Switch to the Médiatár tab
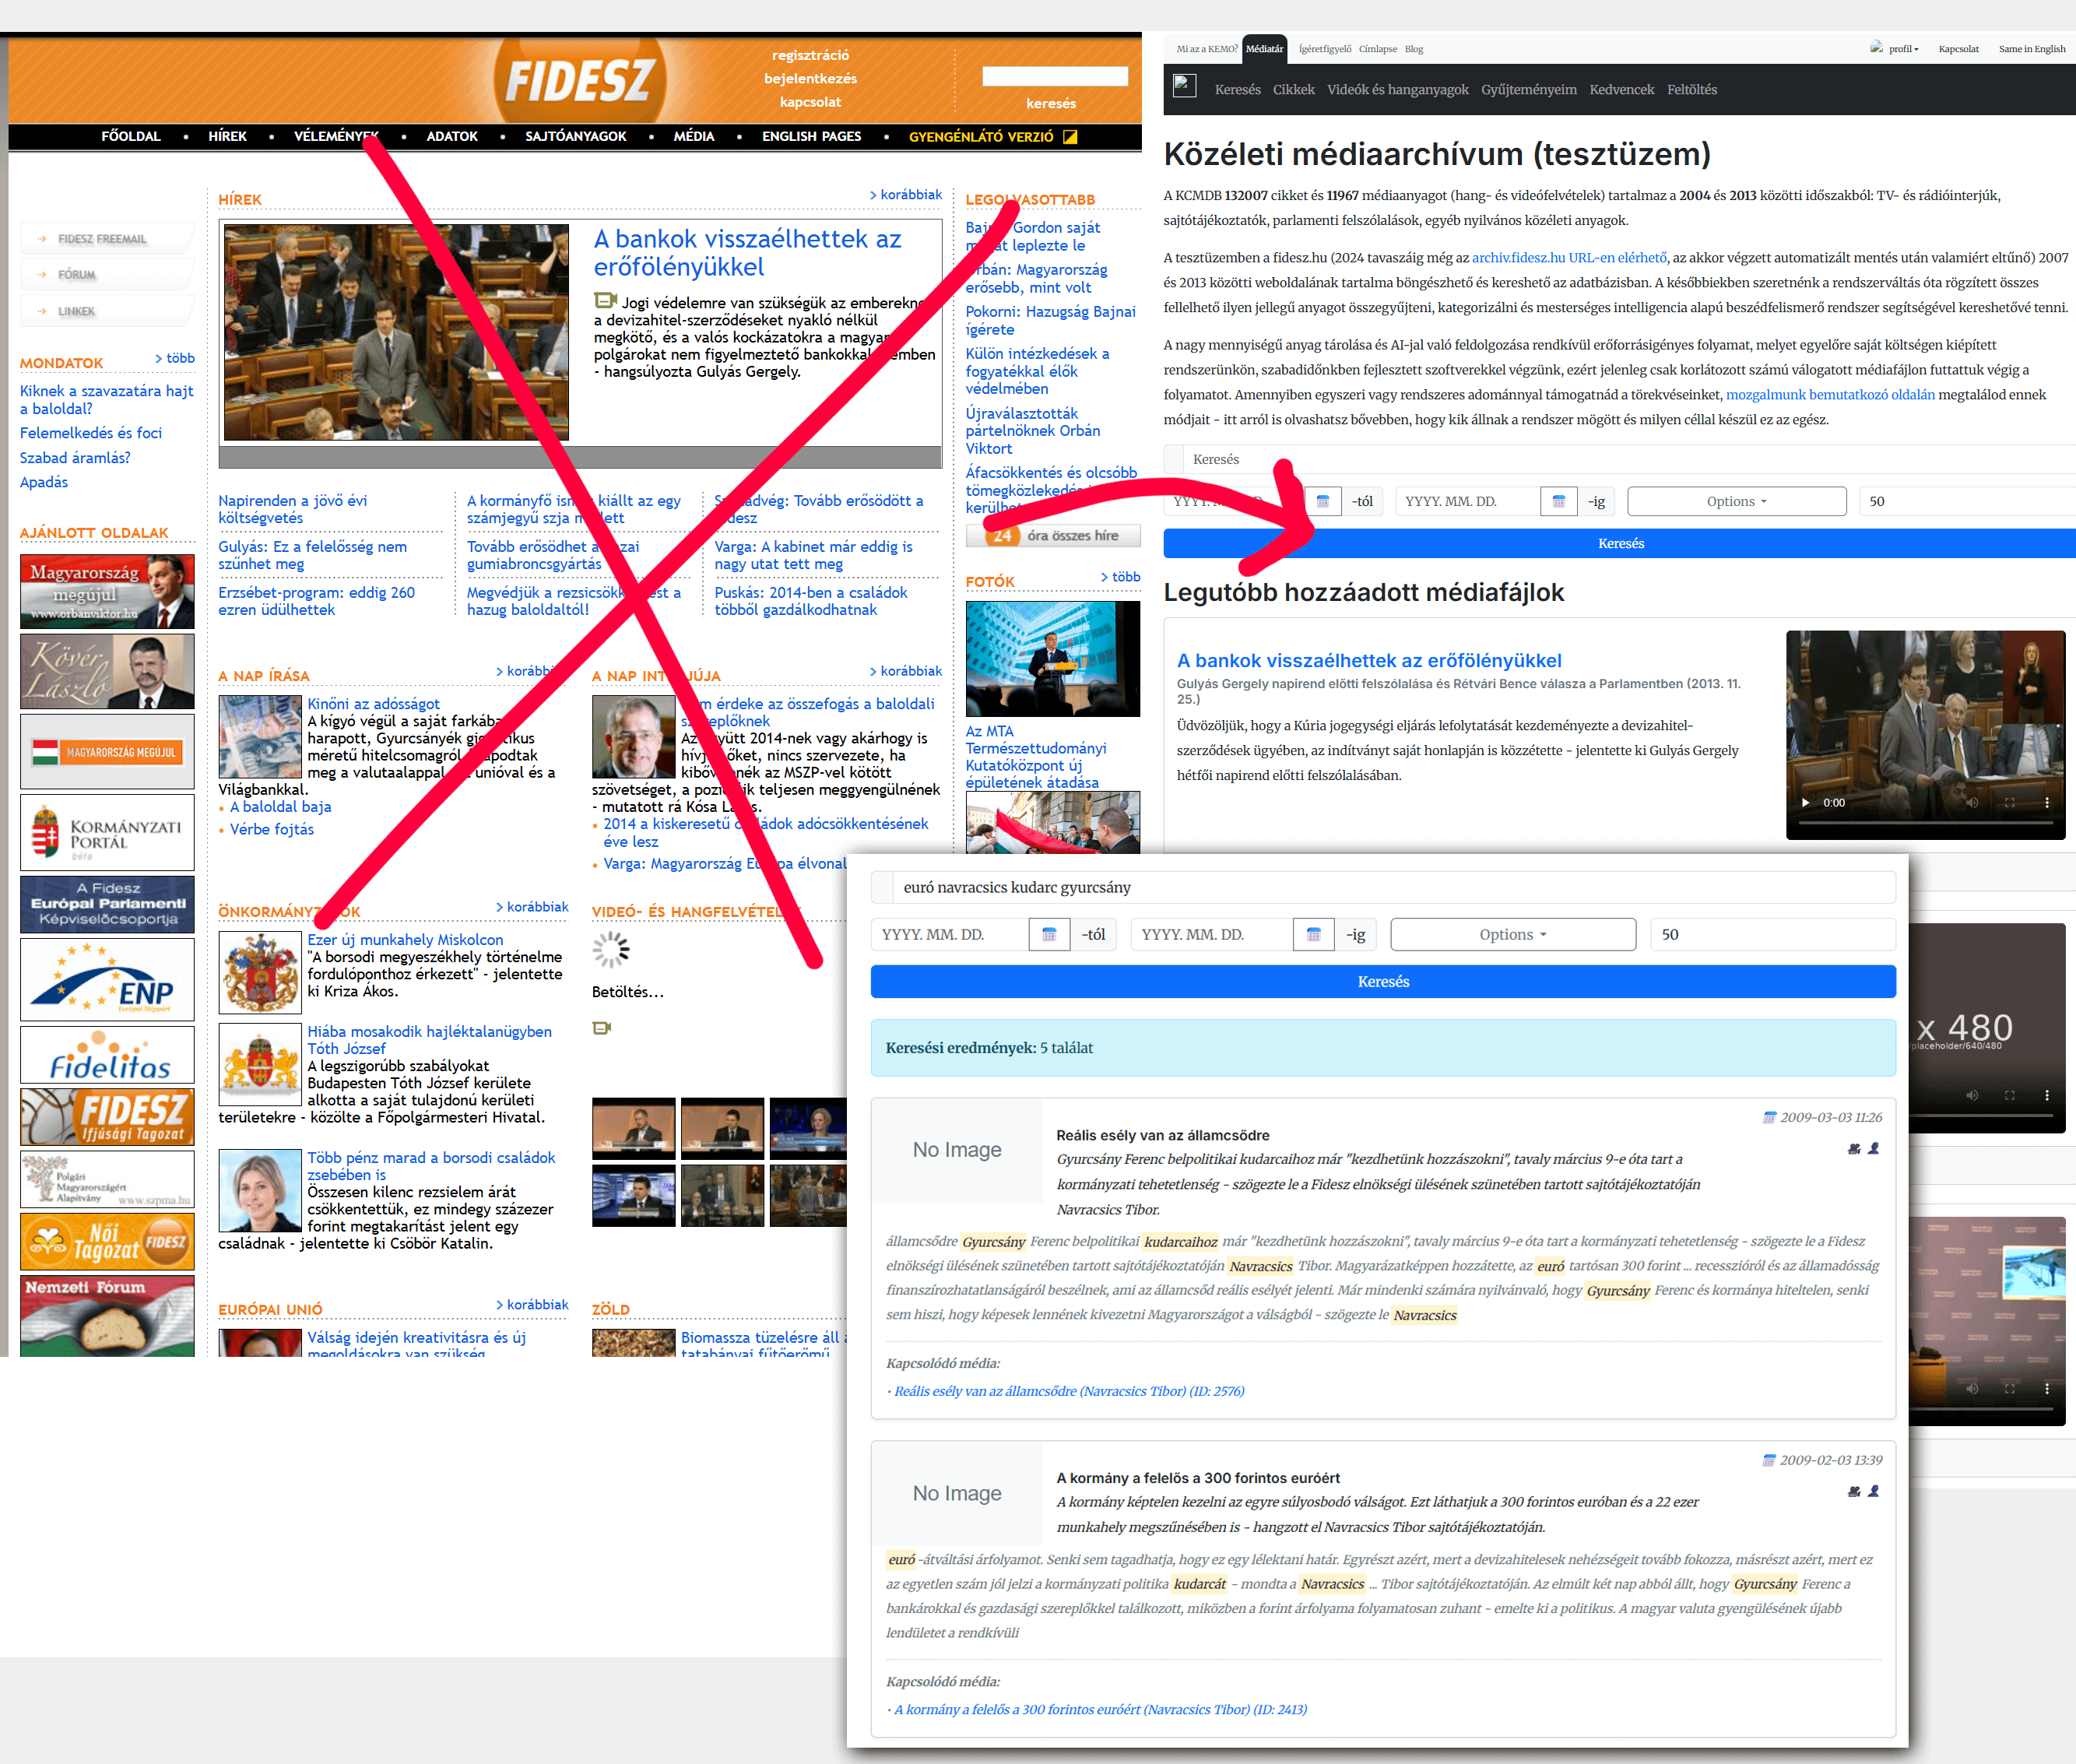Image resolution: width=2076 pixels, height=1764 pixels. tap(1264, 49)
